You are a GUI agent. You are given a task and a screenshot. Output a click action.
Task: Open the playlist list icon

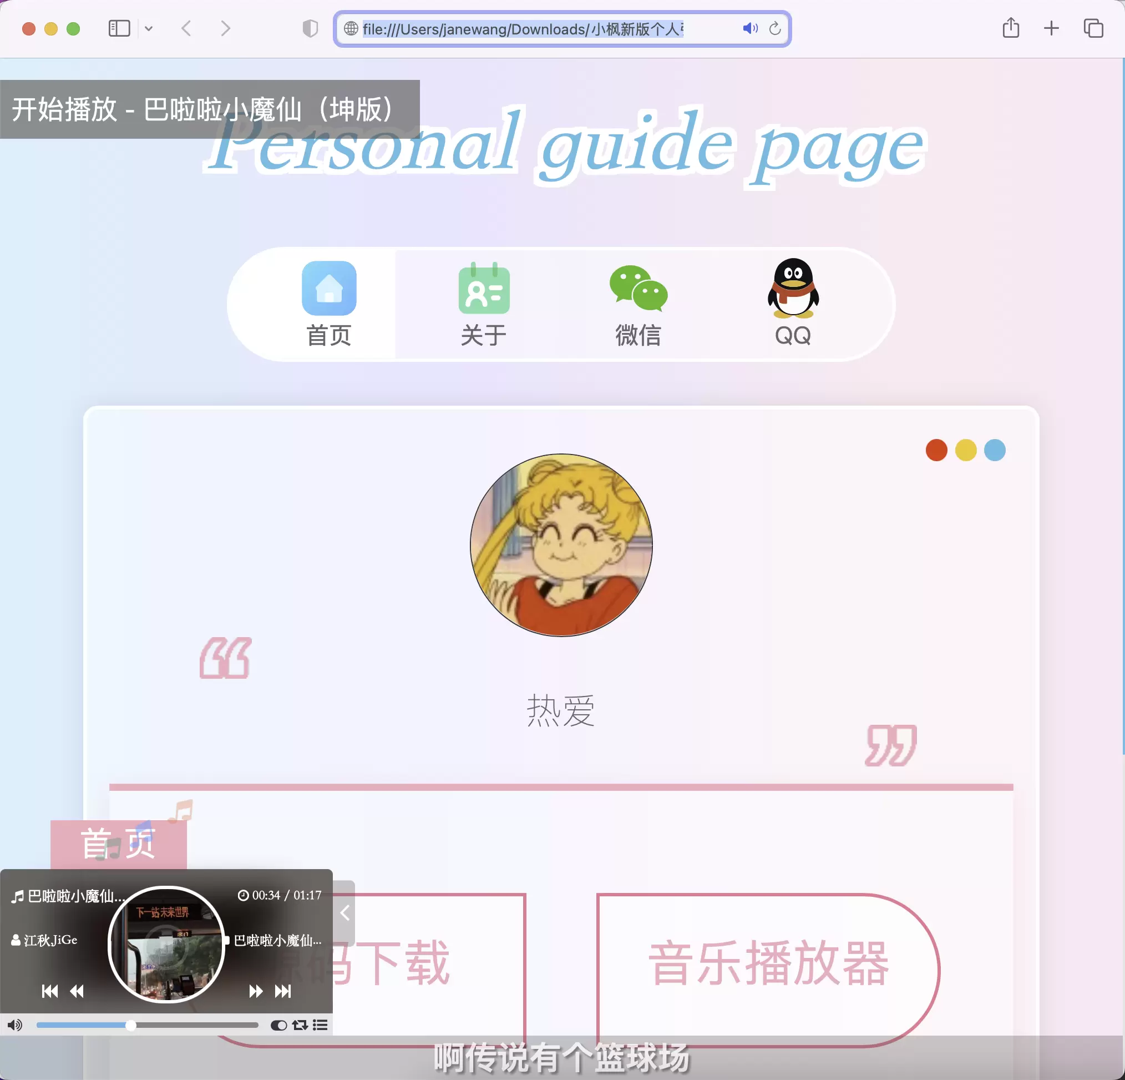coord(320,1025)
